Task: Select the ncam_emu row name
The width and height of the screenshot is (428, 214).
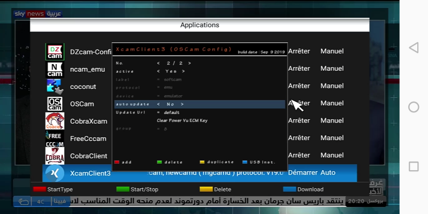Action: pos(87,70)
